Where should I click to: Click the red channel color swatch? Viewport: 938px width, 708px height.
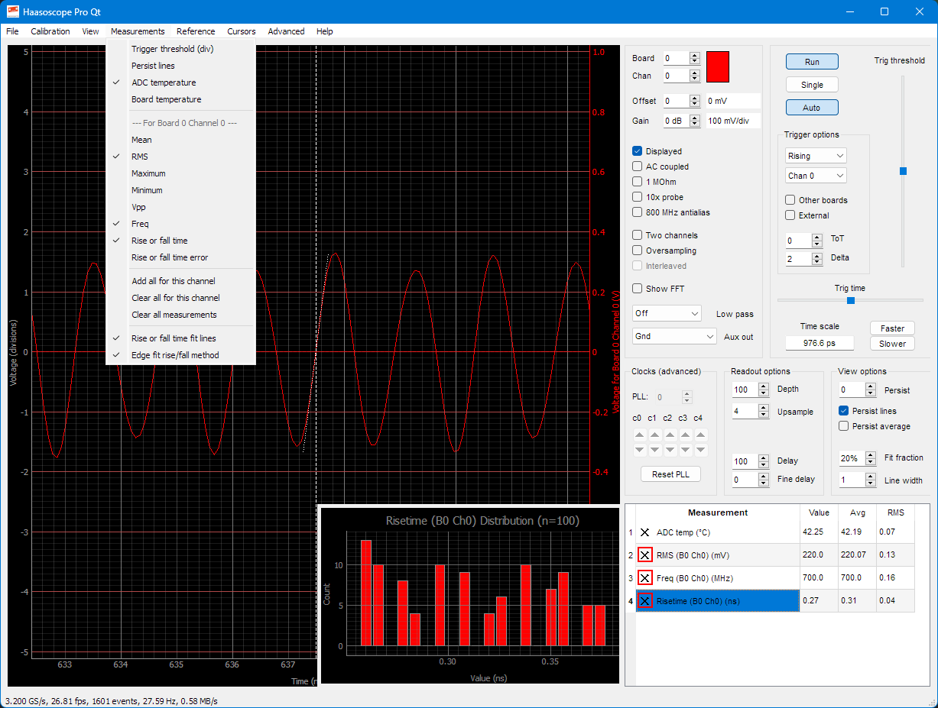coord(718,66)
